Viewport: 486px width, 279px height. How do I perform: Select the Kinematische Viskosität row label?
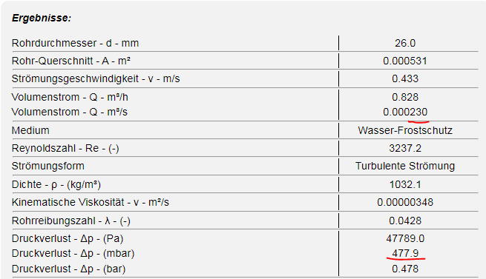[x=91, y=202]
